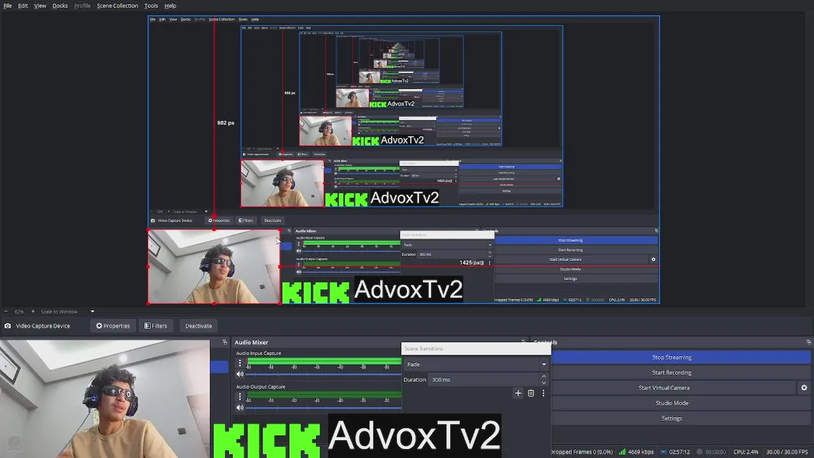814x458 pixels.
Task: Open Audio Input Capture options menu
Action: click(240, 364)
